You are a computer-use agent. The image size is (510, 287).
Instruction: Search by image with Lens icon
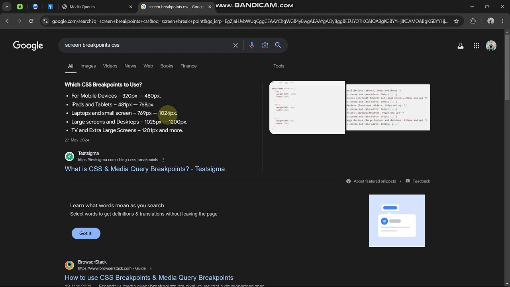point(265,45)
